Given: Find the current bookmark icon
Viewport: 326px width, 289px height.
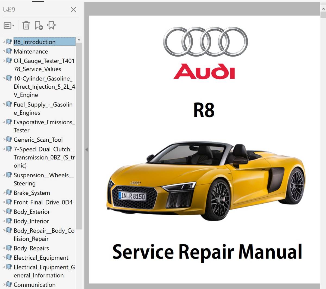Looking at the screenshot, I should 51,25.
